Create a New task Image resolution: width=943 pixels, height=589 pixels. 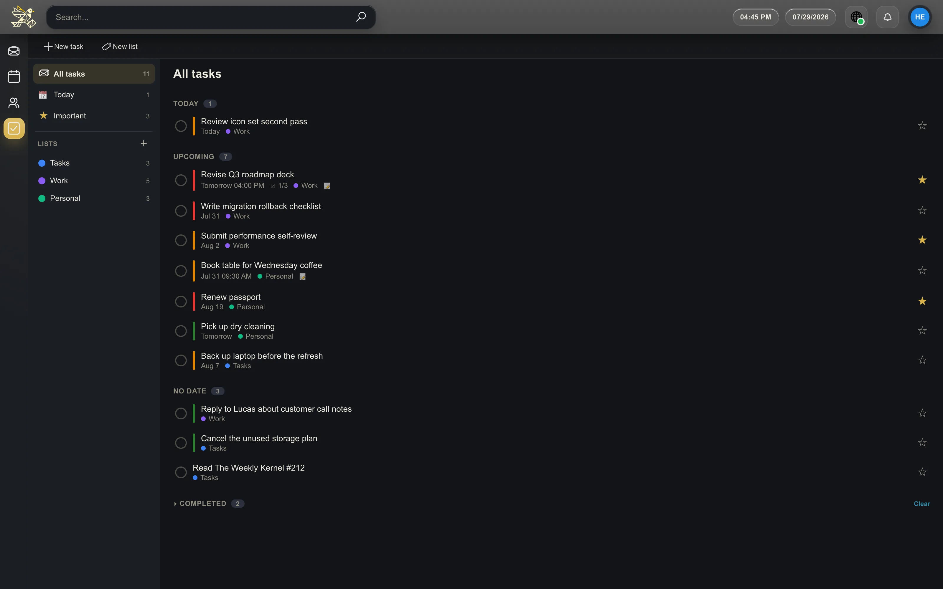click(64, 46)
